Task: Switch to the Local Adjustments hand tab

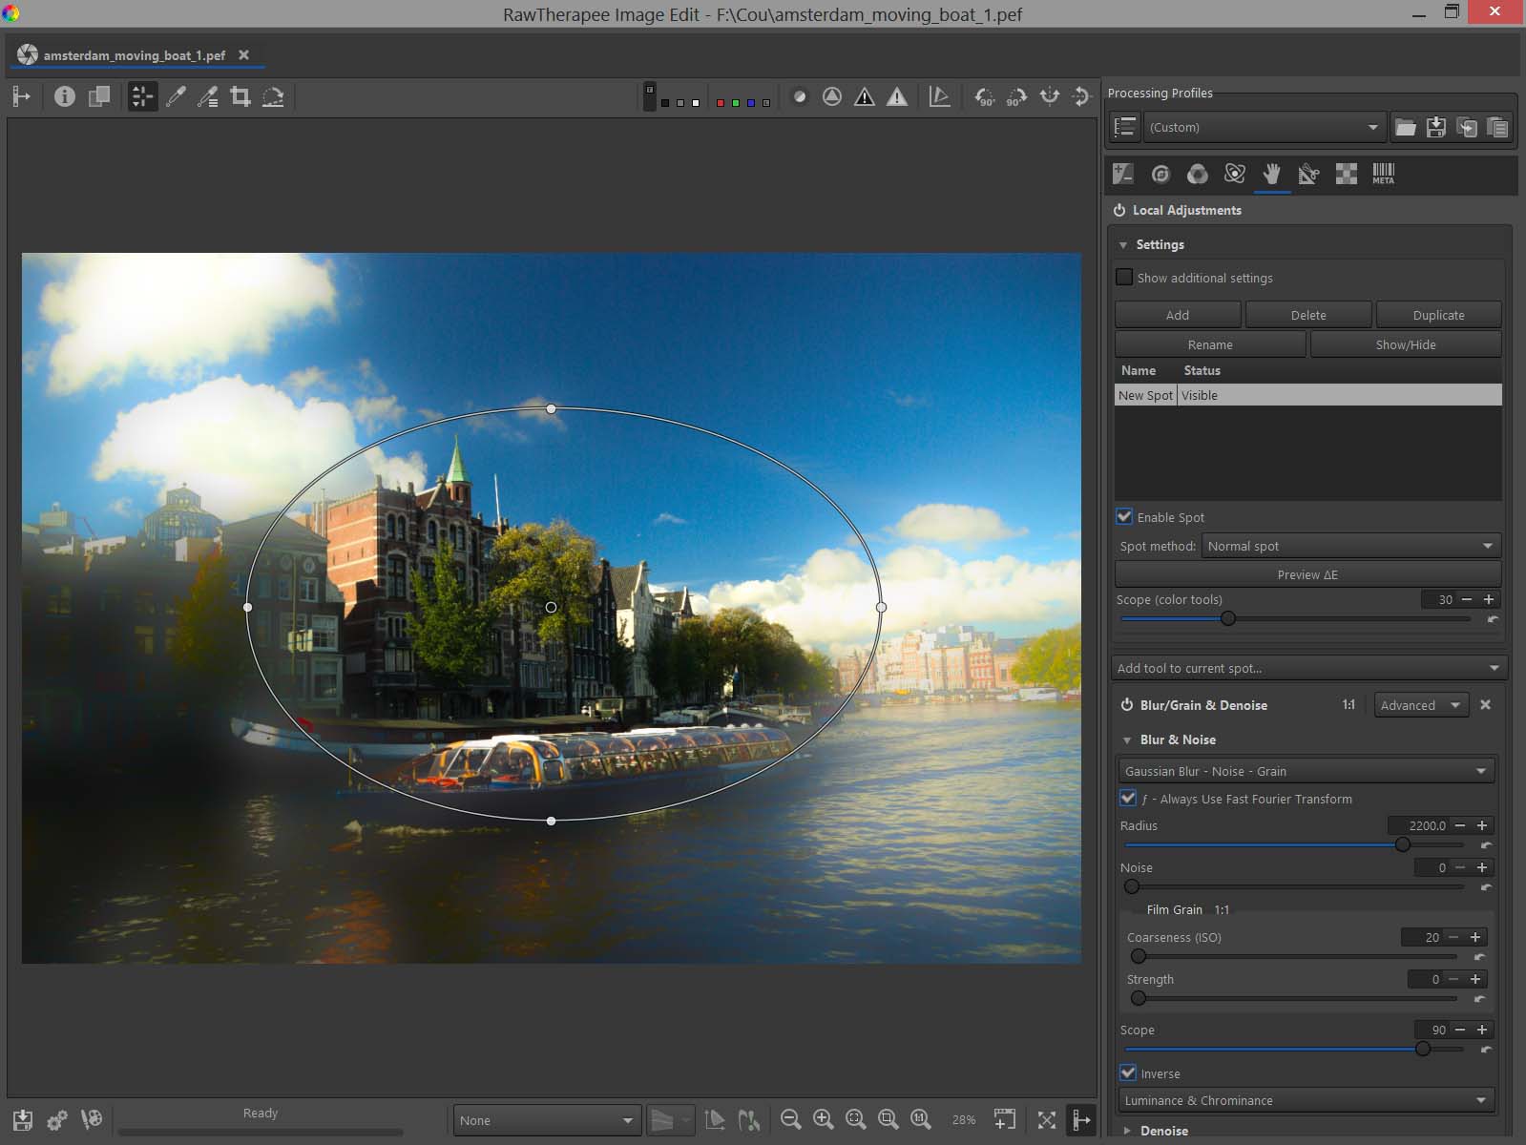Action: (1271, 174)
